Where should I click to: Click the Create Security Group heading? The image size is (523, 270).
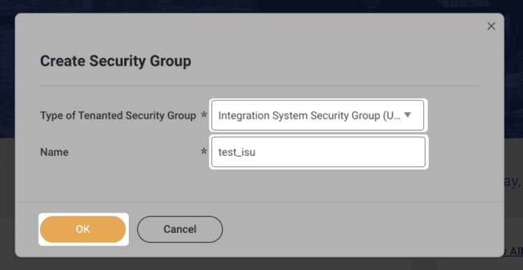tap(115, 61)
